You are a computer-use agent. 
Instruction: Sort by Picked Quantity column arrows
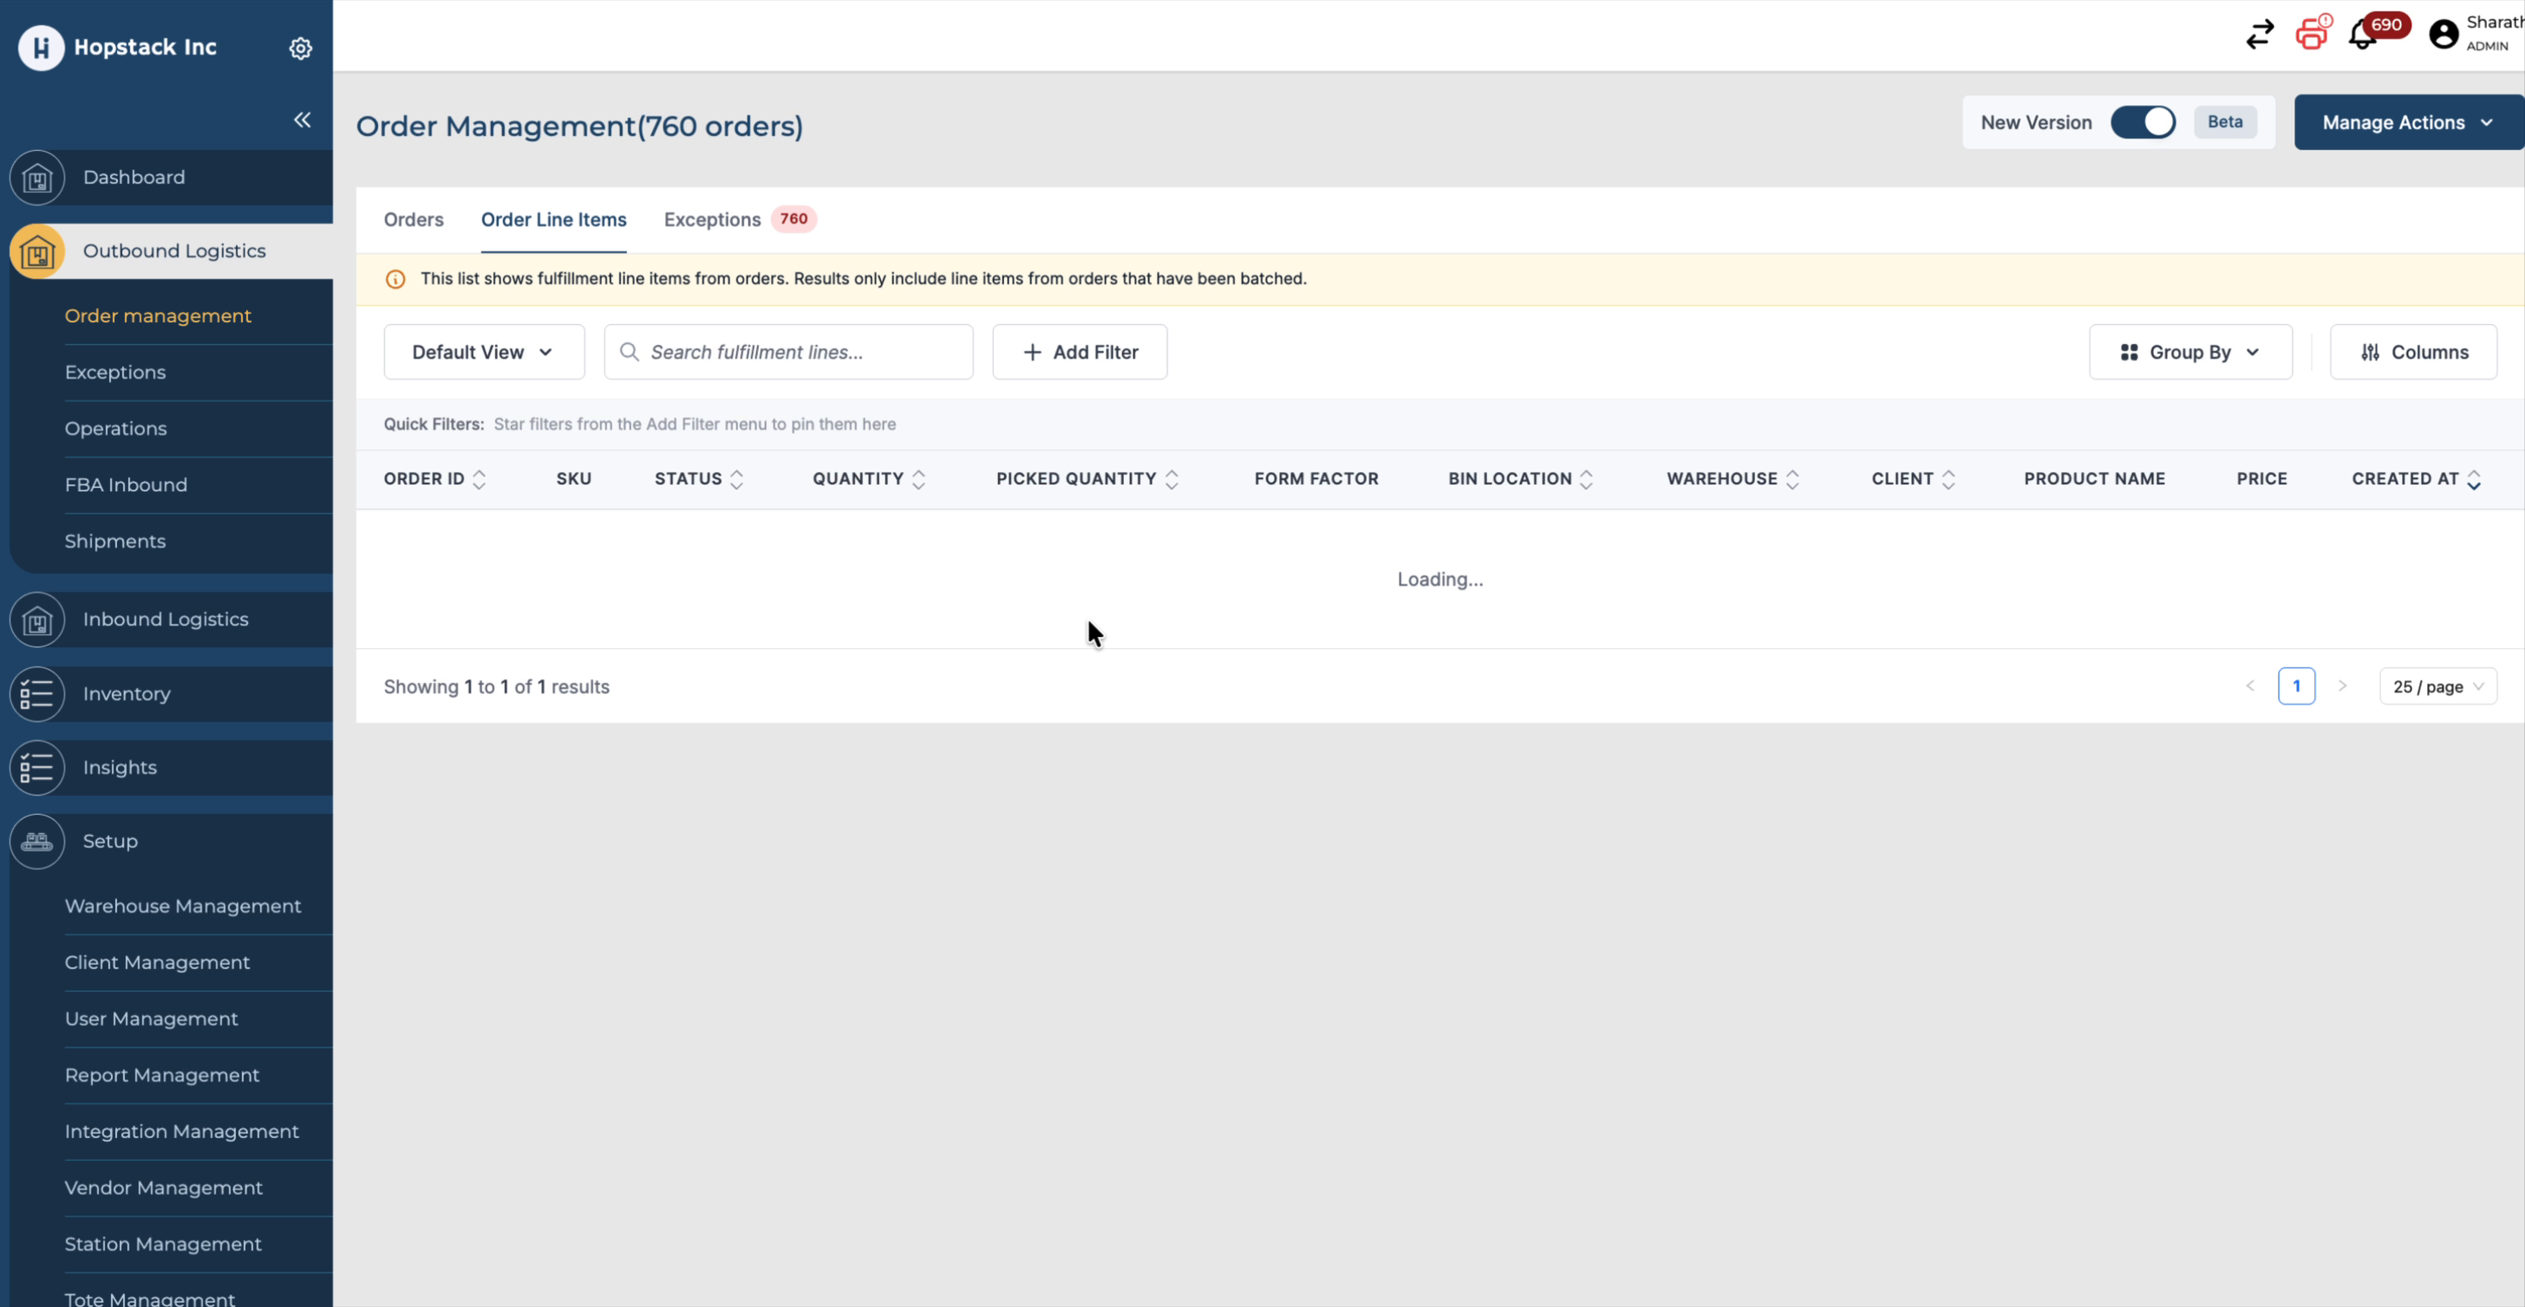tap(1171, 479)
